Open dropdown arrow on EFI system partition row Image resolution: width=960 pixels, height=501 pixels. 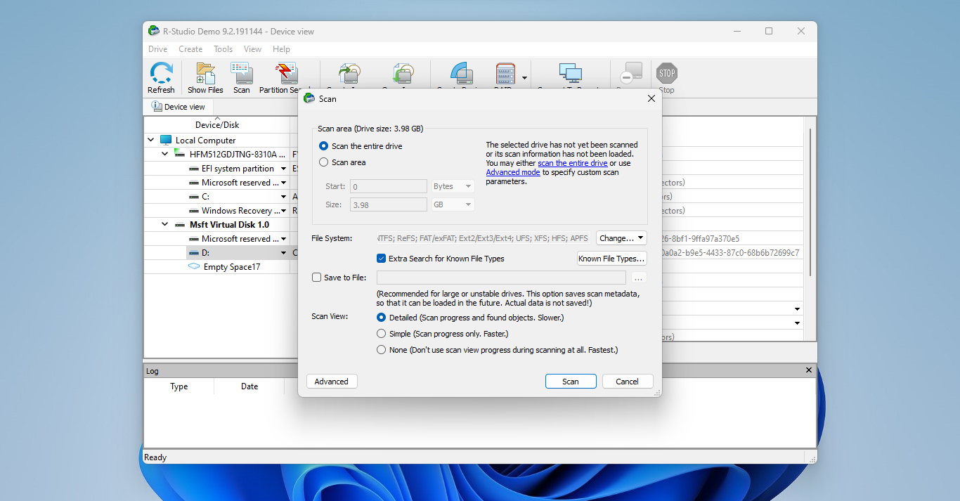284,169
